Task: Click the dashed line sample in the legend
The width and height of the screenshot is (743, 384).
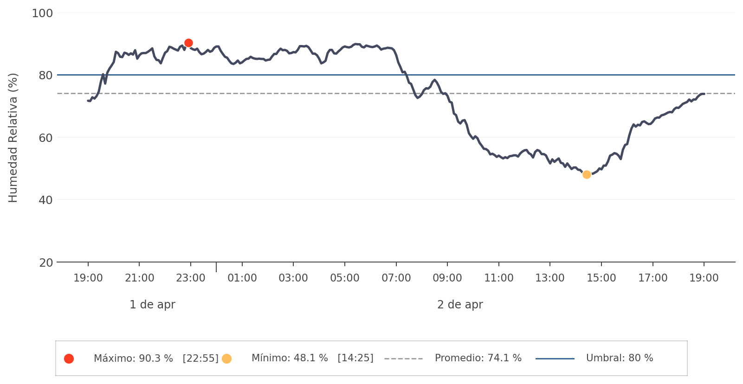Action: tap(403, 358)
